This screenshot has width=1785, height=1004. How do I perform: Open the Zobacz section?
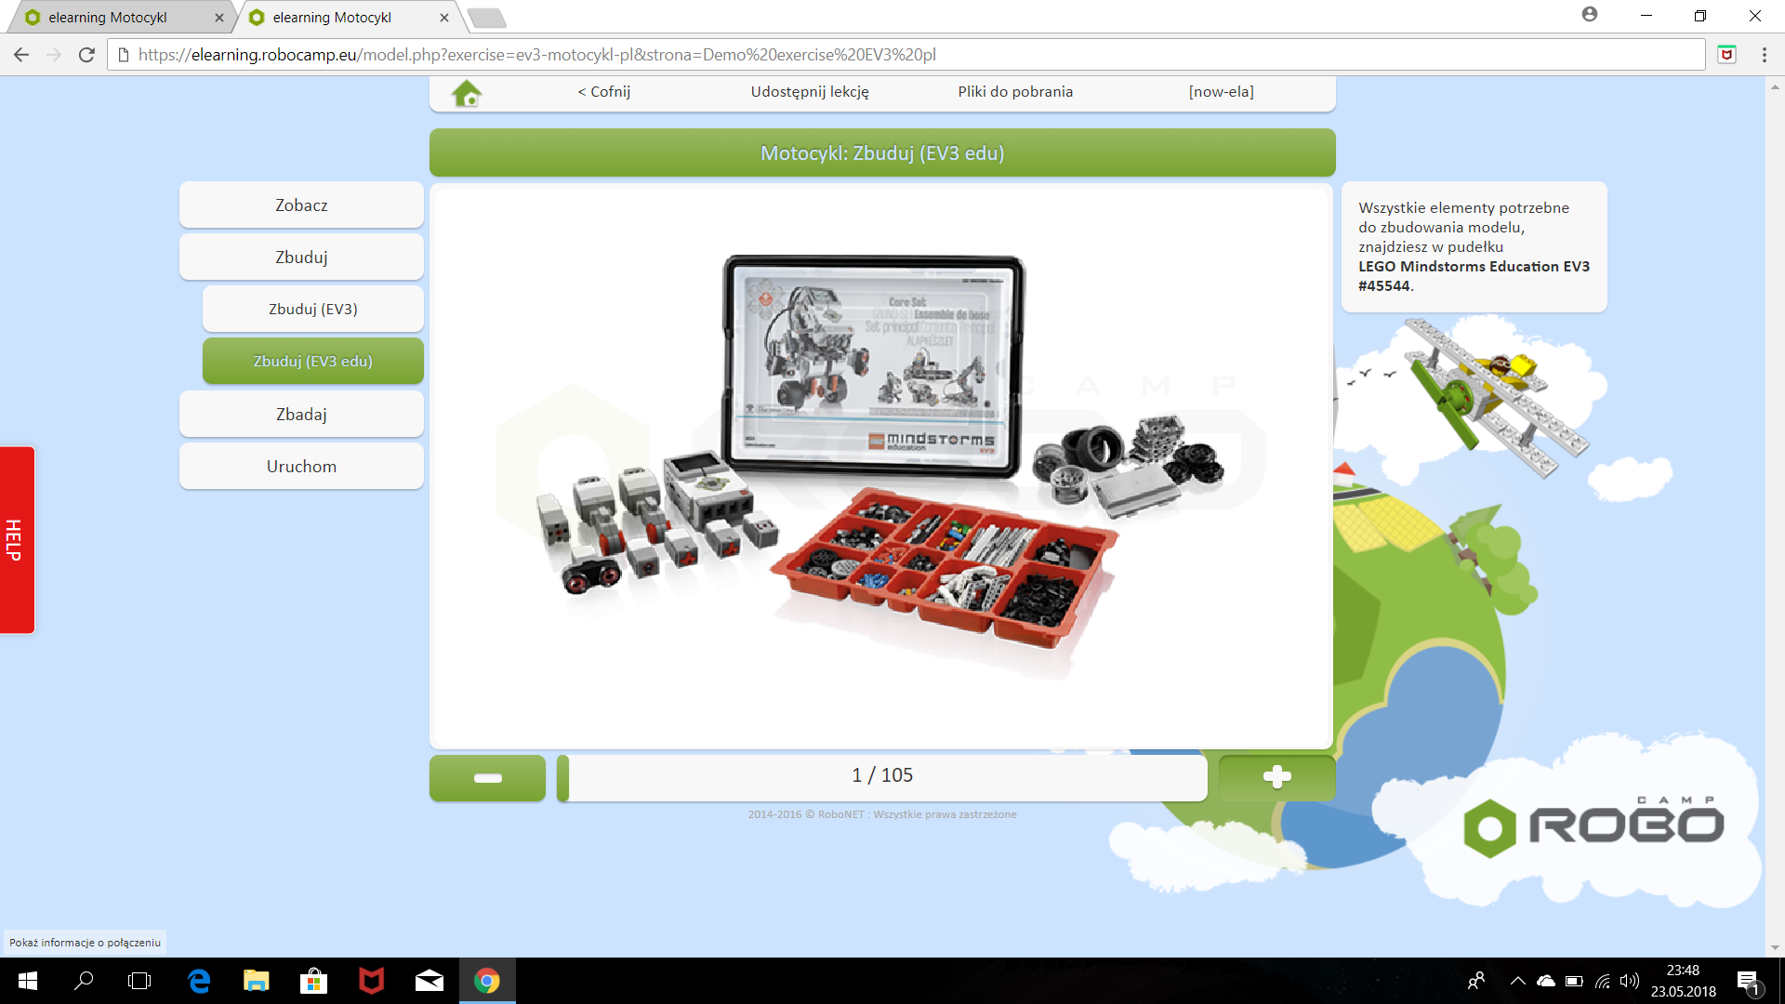coord(301,205)
